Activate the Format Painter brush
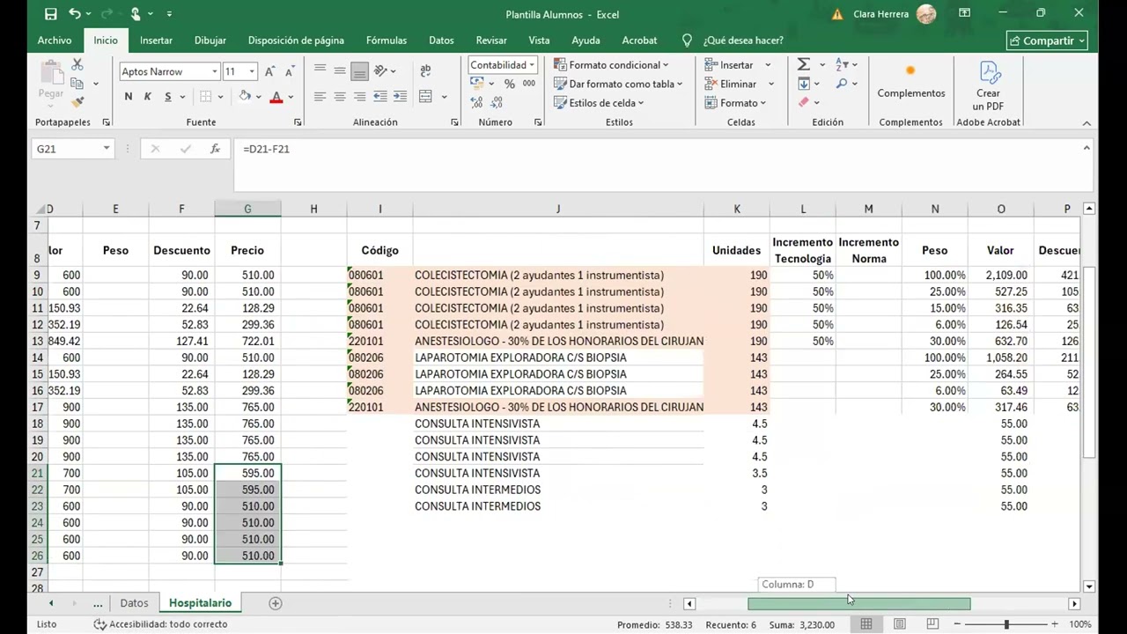This screenshot has height=634, width=1127. tap(77, 102)
